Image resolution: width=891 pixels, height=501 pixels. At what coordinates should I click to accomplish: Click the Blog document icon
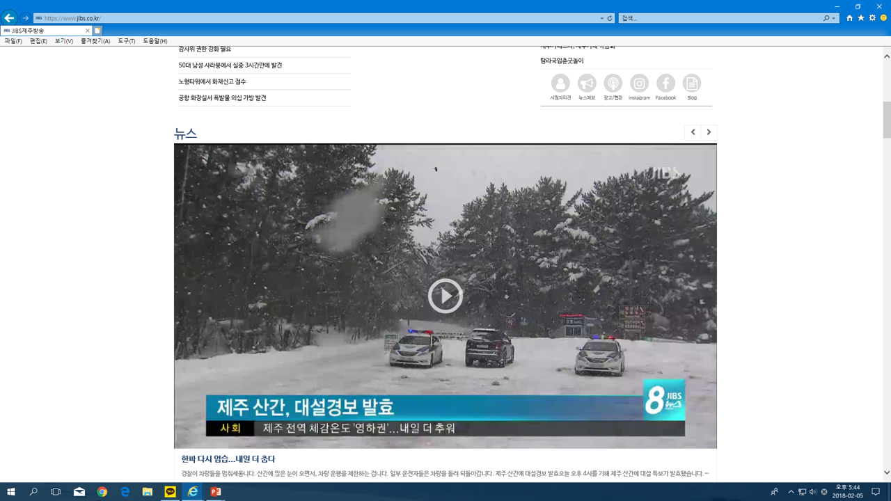[692, 83]
